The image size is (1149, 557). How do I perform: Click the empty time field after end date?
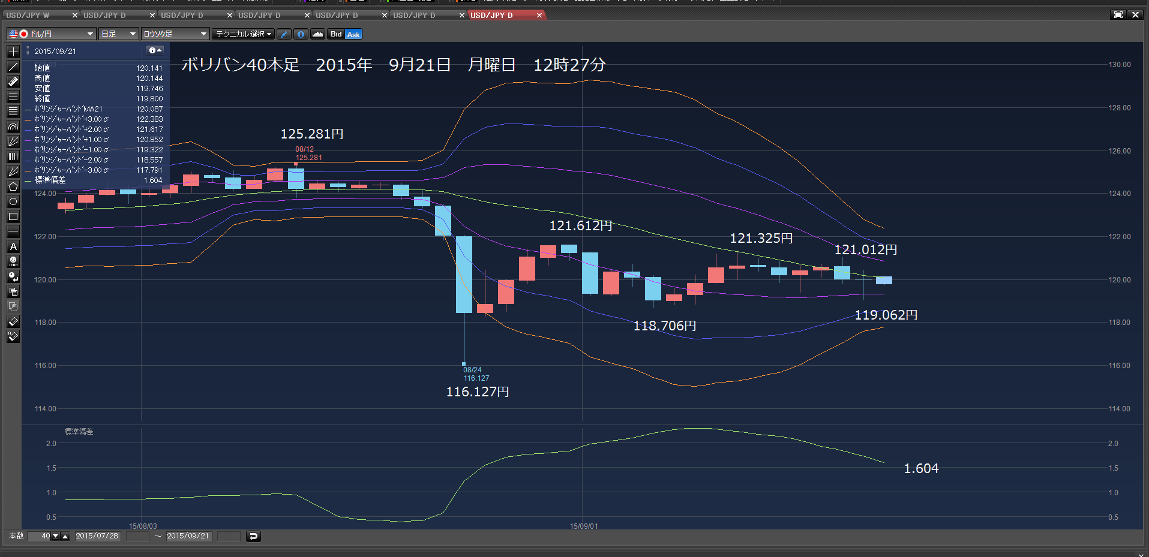(x=229, y=536)
